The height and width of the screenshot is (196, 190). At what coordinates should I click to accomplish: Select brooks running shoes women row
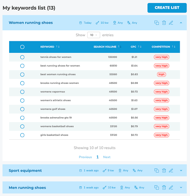point(22,83)
